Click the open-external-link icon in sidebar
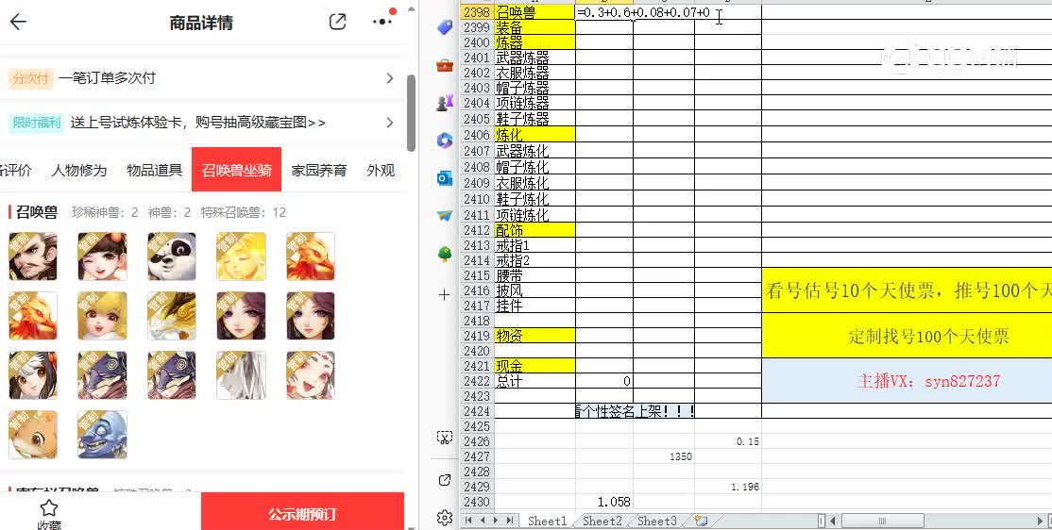The image size is (1052, 530). point(444,480)
